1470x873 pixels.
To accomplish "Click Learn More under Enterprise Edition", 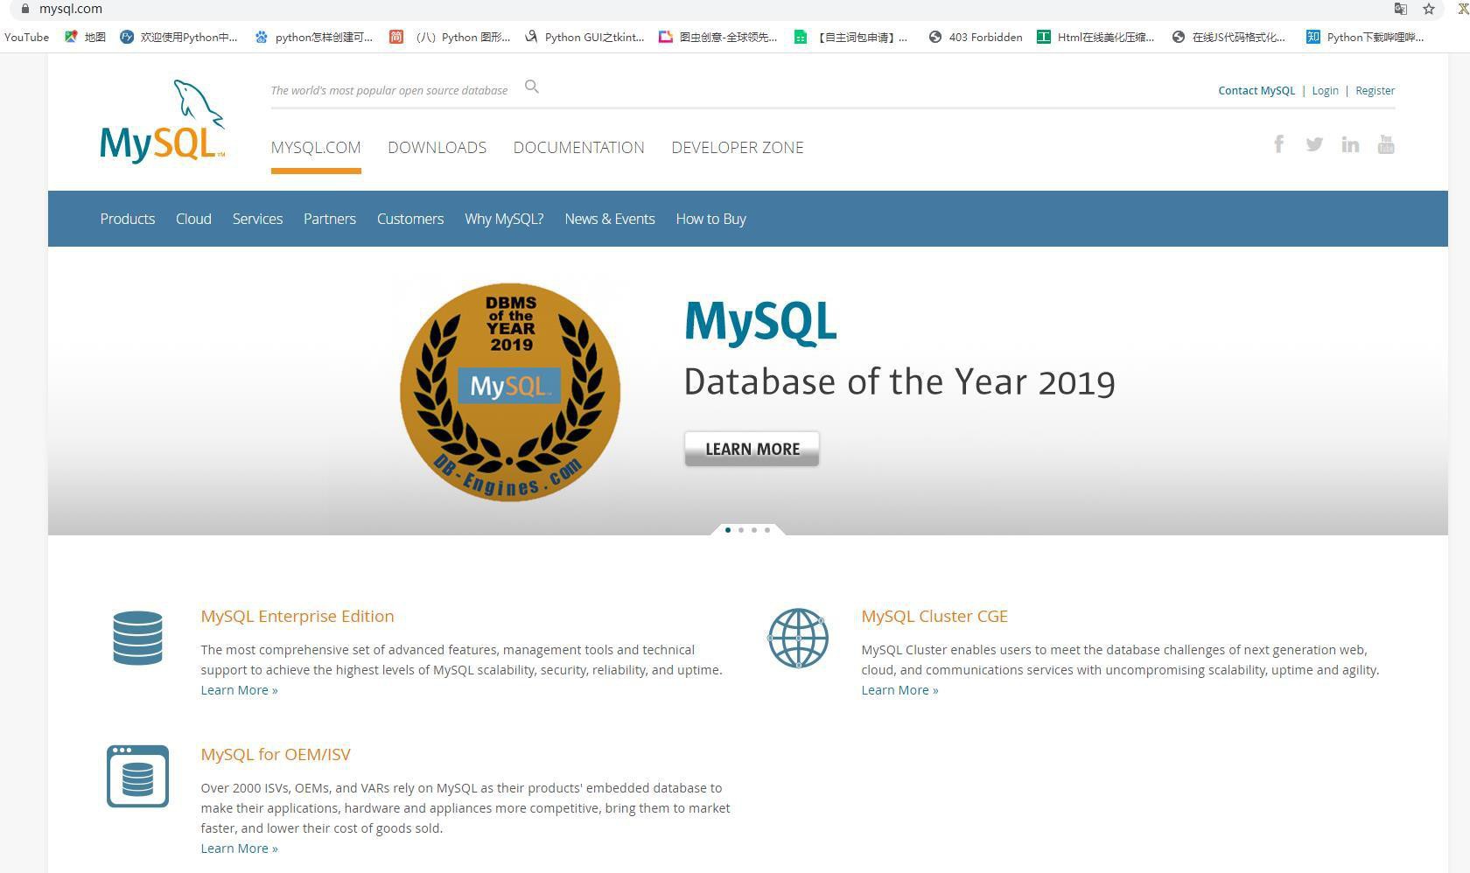I will pyautogui.click(x=239, y=690).
